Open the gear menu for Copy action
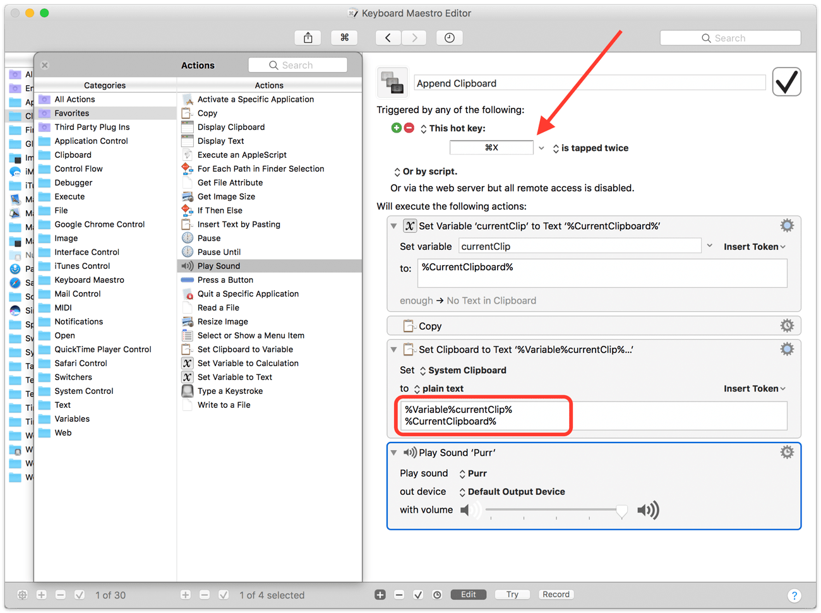This screenshot has height=613, width=821. (787, 326)
